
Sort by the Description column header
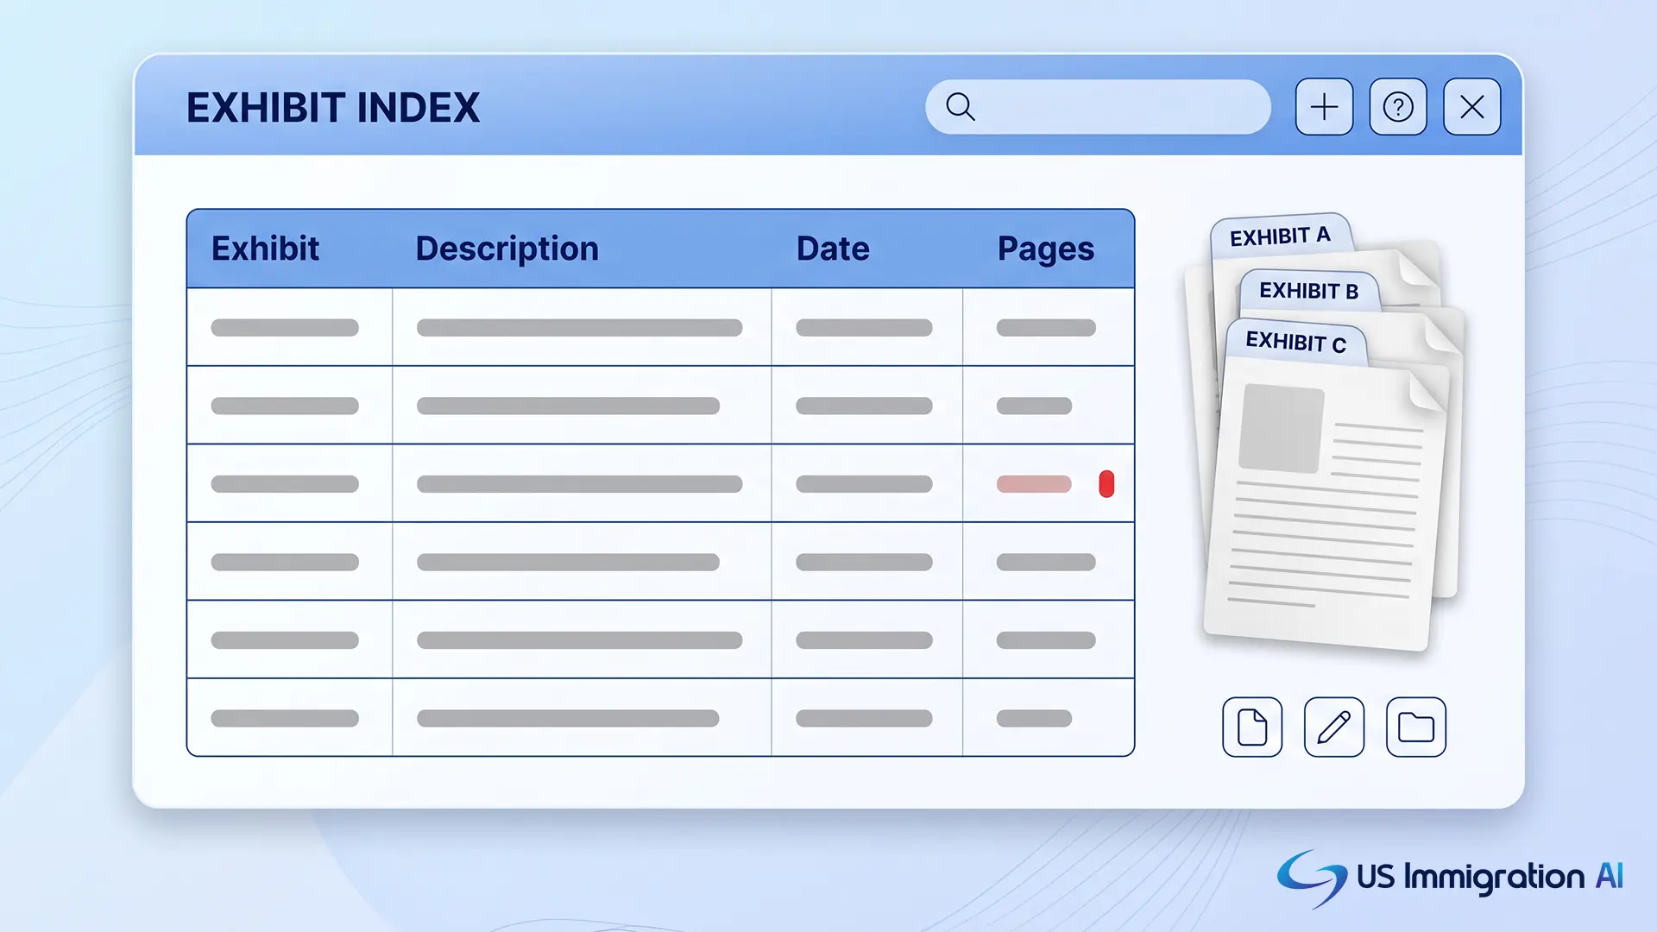pyautogui.click(x=507, y=249)
